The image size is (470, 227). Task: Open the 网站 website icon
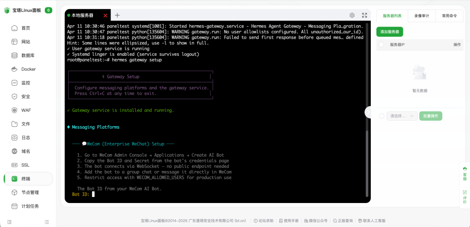14,42
